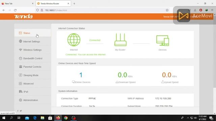Click the Online Devices monitor icon
Viewport: 216px width, 121px height.
click(x=73, y=82)
